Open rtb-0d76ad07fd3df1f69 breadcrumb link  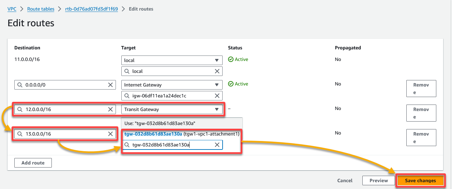91,9
